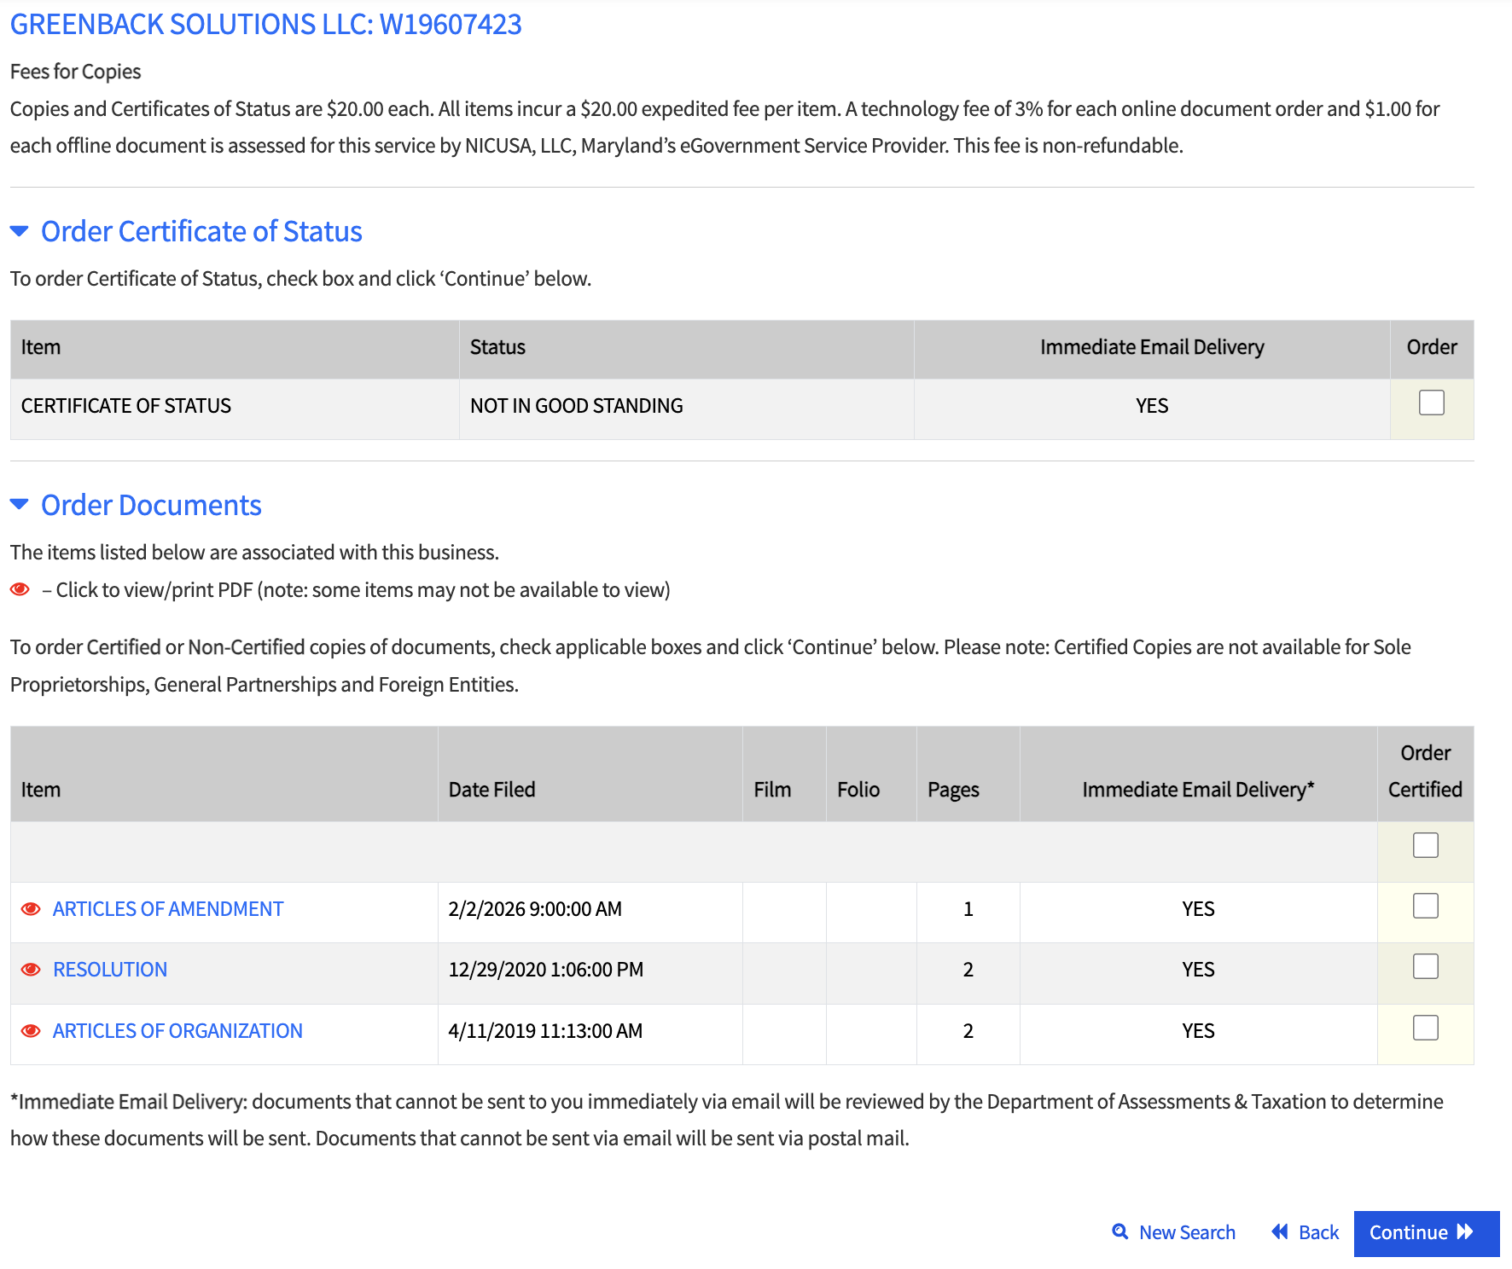1512x1269 pixels.
Task: Check the Certificate of Status order box
Action: coord(1431,403)
